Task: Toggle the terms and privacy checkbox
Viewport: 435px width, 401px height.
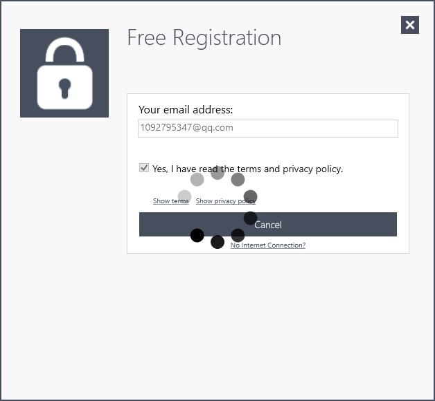Action: [x=144, y=168]
